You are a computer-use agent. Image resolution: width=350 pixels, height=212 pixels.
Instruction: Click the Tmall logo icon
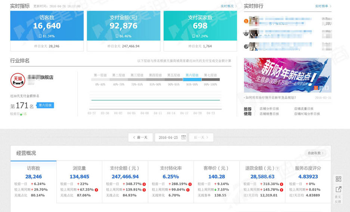[17, 80]
